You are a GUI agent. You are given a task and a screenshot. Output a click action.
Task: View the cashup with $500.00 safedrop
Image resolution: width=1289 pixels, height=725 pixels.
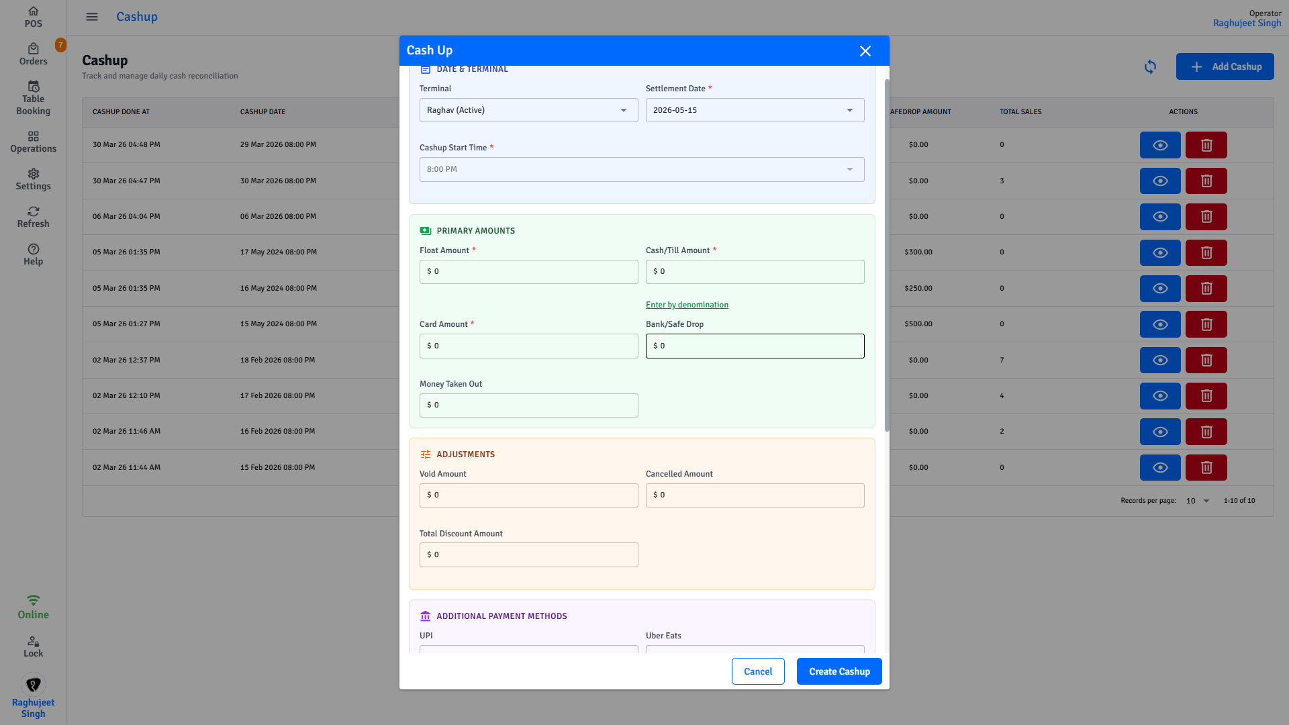(x=1160, y=324)
